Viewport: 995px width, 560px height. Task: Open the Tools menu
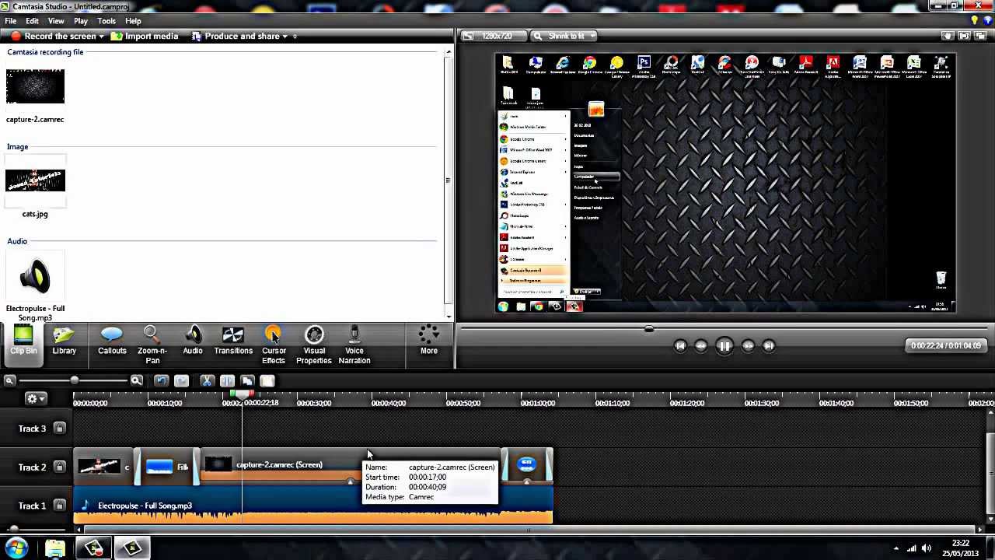(106, 21)
